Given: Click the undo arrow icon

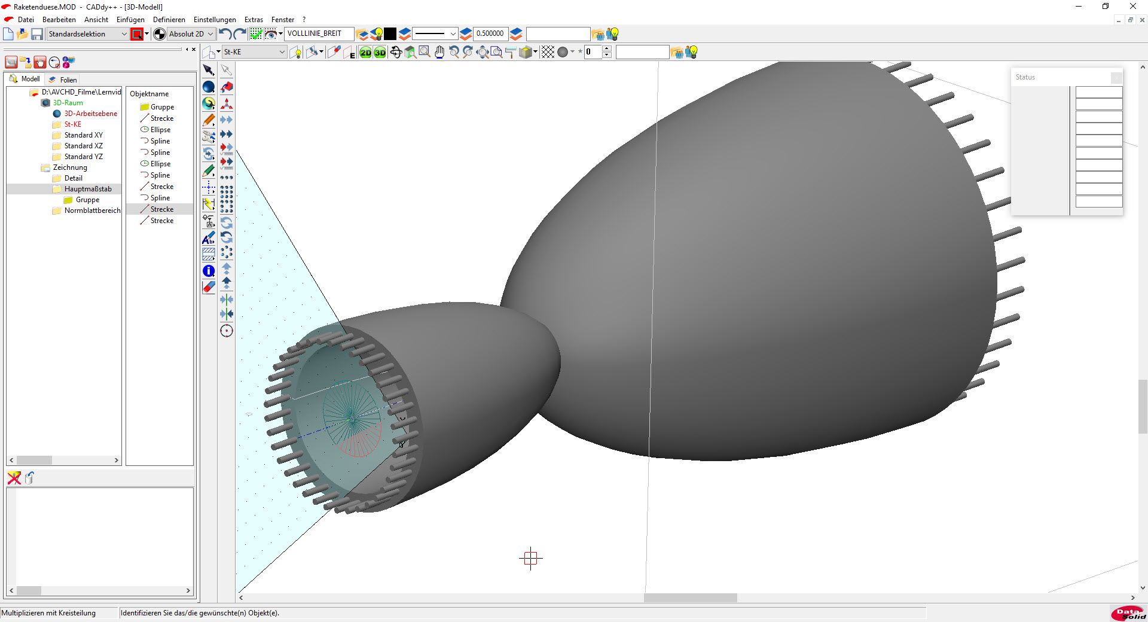Looking at the screenshot, I should (x=225, y=34).
